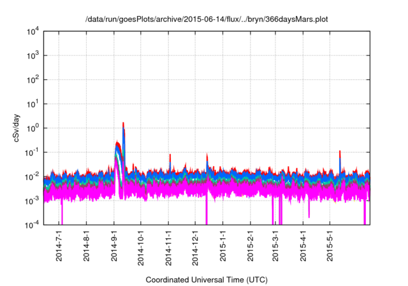
Task: Click the 10^0 y-axis tick label
Action: 33,128
